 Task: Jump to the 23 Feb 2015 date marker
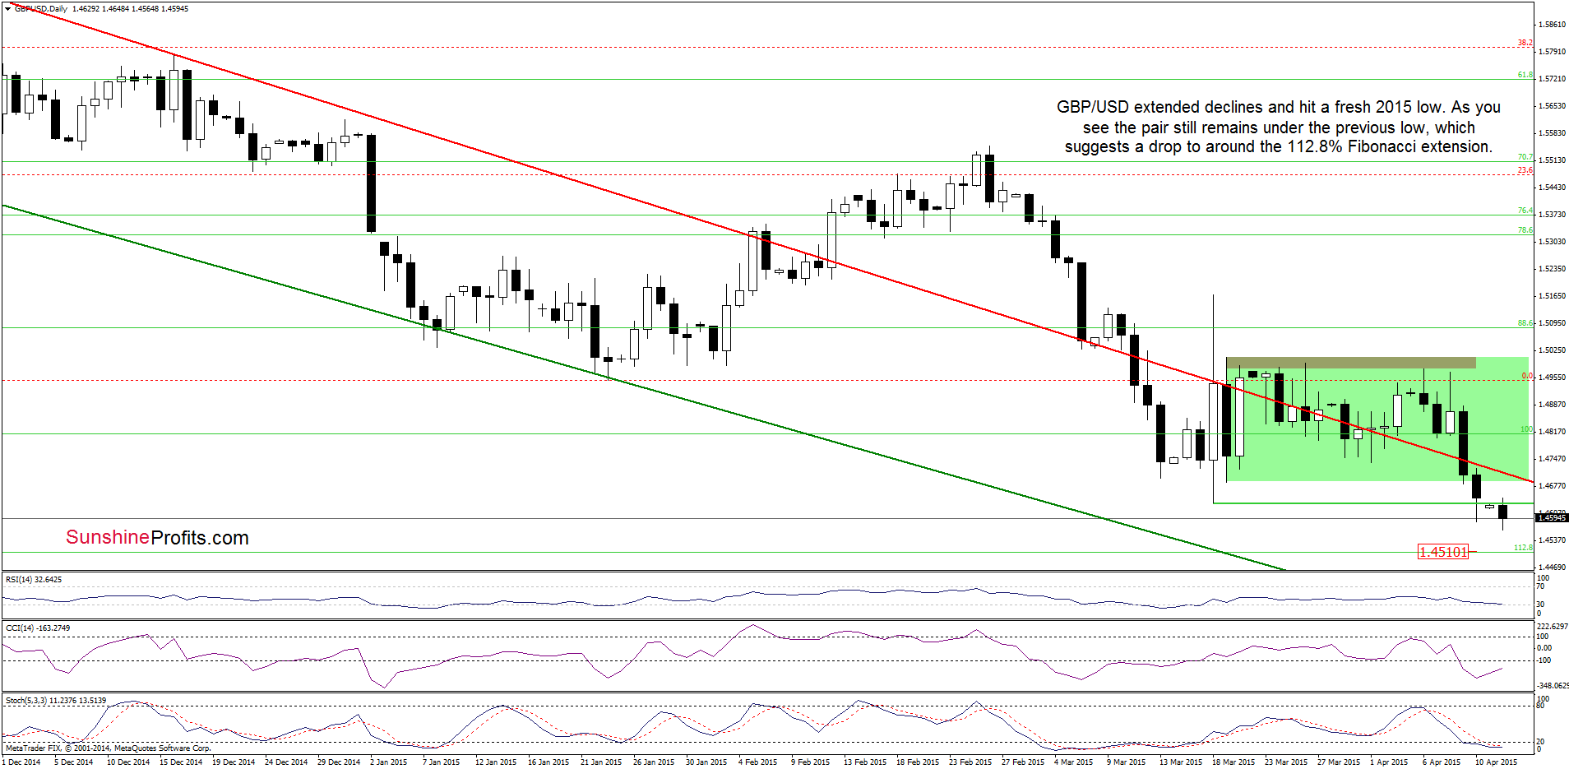(x=970, y=762)
